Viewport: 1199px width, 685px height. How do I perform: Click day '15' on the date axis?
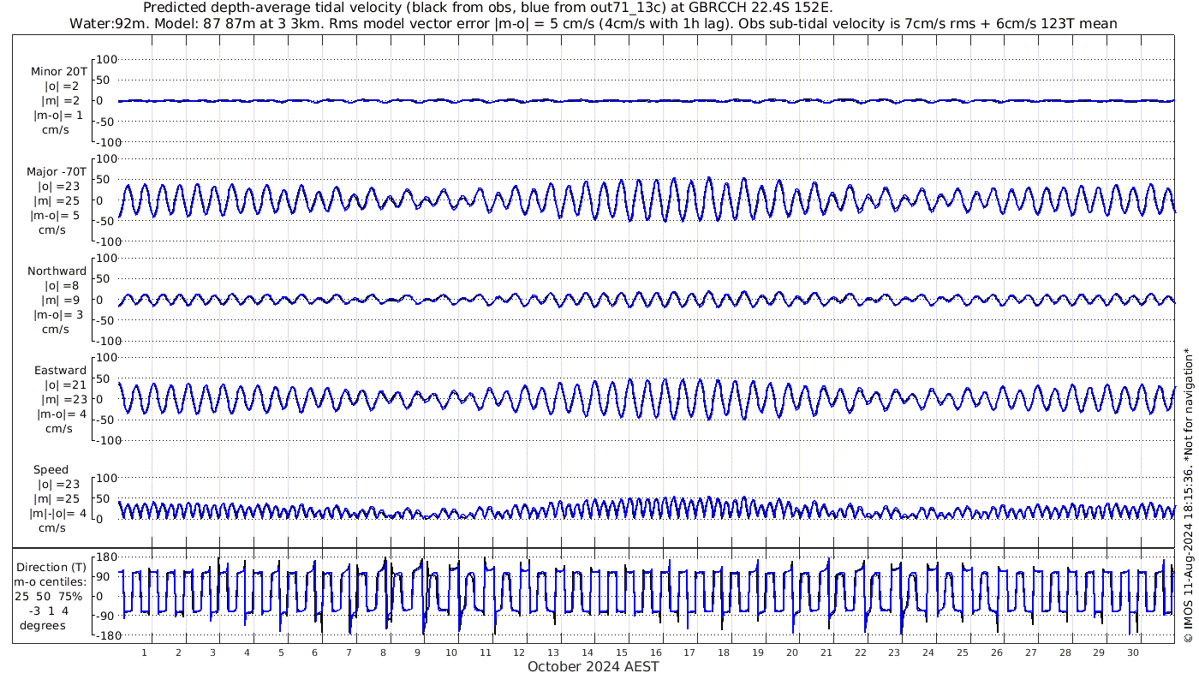pyautogui.click(x=622, y=652)
